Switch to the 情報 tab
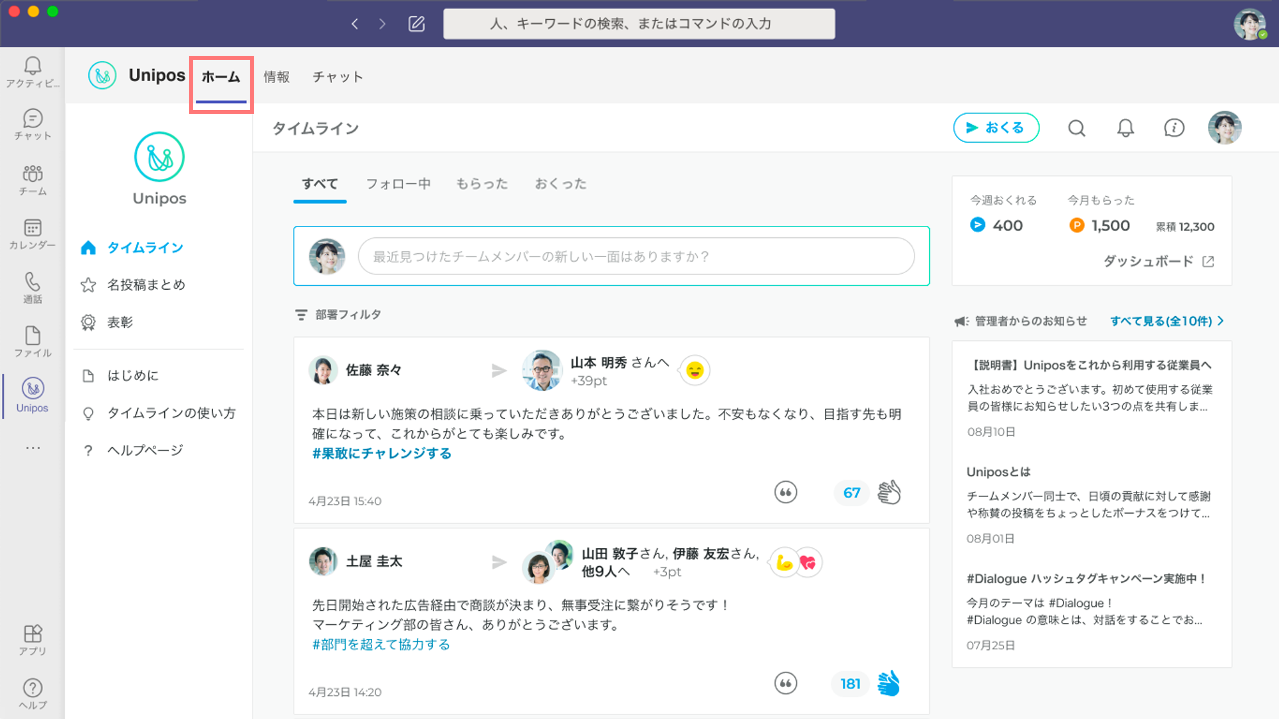Screen dimensions: 1279x719 (276, 77)
